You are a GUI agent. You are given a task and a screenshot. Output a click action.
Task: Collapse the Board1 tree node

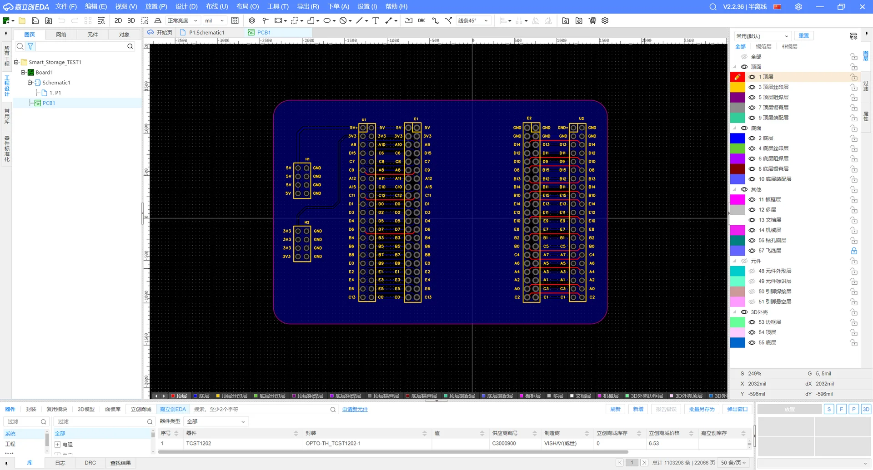(x=23, y=72)
